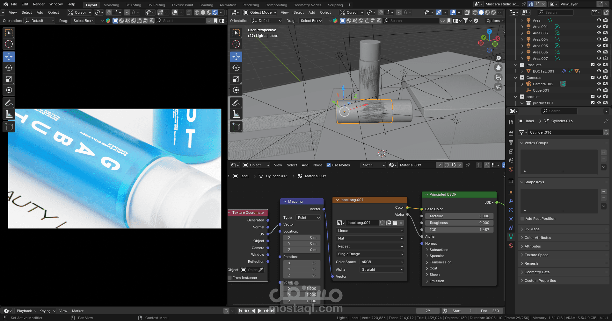Switch to the Shading workspace tab
The width and height of the screenshot is (612, 321).
click(206, 5)
